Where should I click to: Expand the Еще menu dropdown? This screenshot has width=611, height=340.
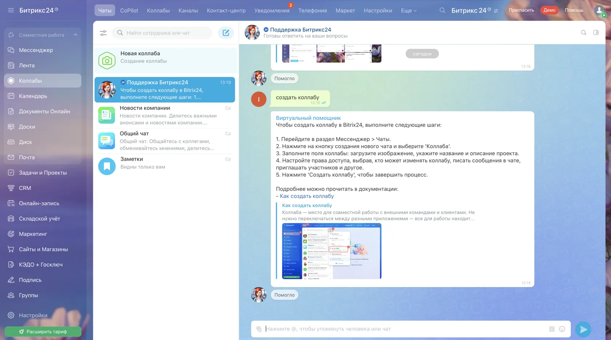409,11
